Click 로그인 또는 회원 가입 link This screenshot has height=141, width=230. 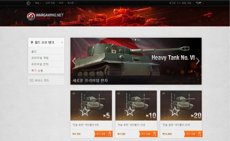click(180, 3)
